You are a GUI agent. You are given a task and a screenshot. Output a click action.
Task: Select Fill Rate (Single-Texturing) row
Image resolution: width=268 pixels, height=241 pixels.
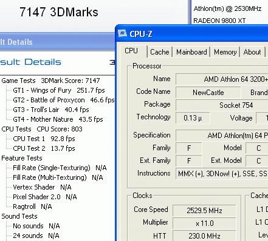[x=60, y=168]
